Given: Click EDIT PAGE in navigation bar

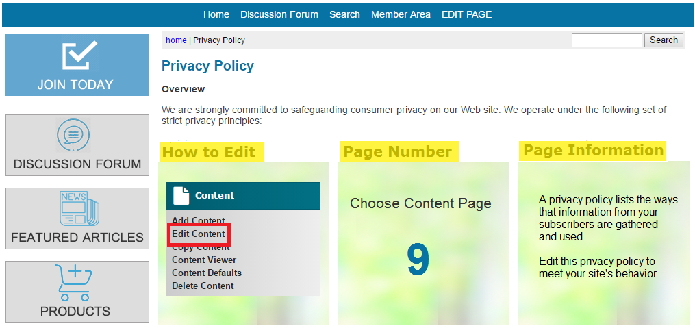Looking at the screenshot, I should pos(466,14).
